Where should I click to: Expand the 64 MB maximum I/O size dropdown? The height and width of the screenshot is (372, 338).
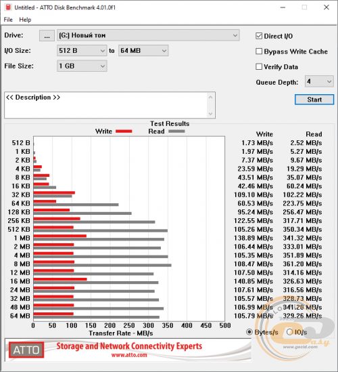[143, 51]
